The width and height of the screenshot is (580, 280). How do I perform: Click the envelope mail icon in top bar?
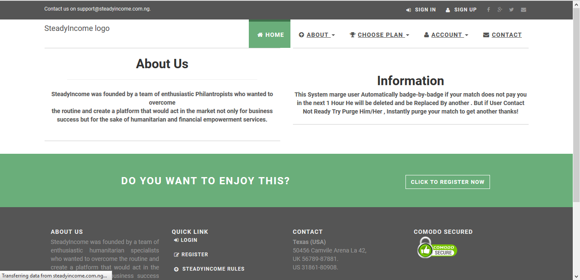click(524, 10)
